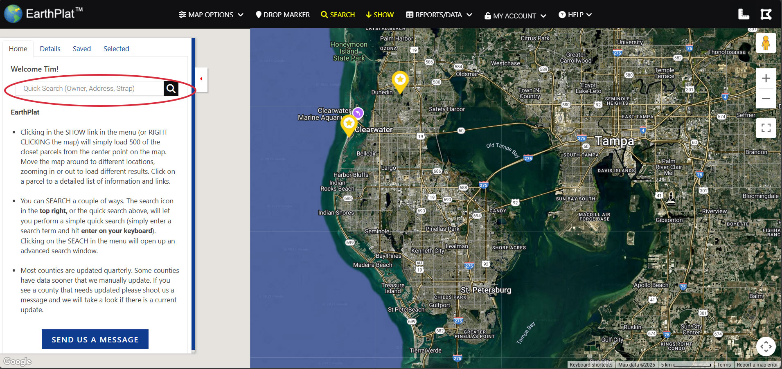The width and height of the screenshot is (782, 369).
Task: Select the measure distance ruler tool
Action: [x=744, y=14]
